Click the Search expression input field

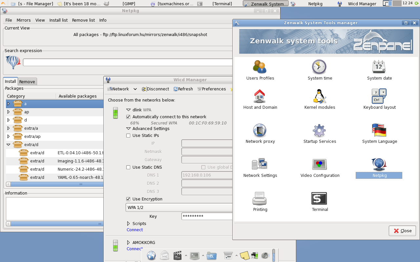[128, 63]
